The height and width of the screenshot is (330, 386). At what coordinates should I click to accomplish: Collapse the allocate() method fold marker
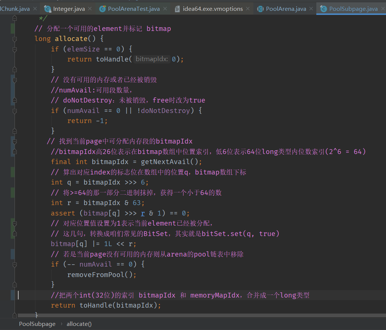[15, 39]
